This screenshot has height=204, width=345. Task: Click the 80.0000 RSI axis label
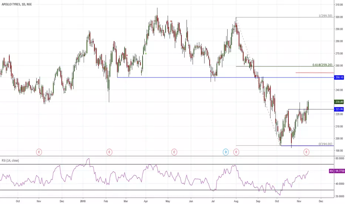[x=339, y=158]
